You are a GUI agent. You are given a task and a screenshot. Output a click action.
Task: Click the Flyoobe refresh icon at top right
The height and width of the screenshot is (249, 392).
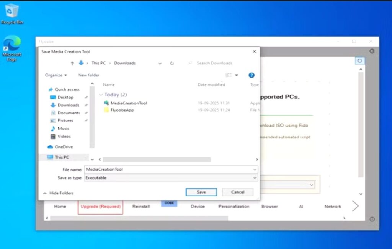359,61
